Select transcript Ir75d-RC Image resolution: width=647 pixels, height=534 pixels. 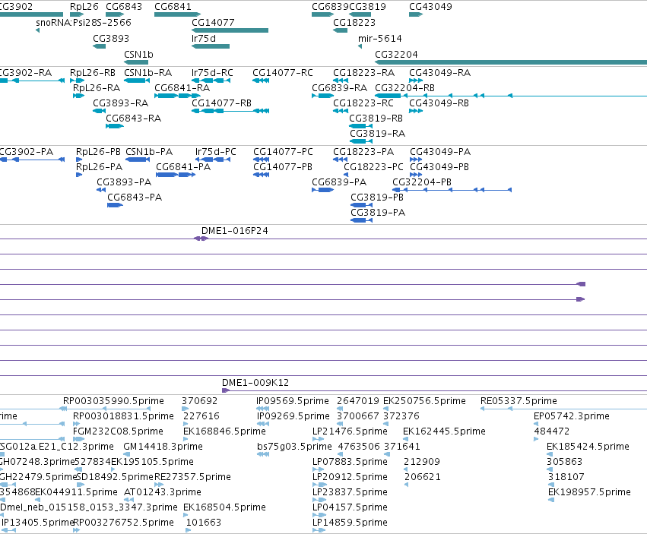(212, 73)
